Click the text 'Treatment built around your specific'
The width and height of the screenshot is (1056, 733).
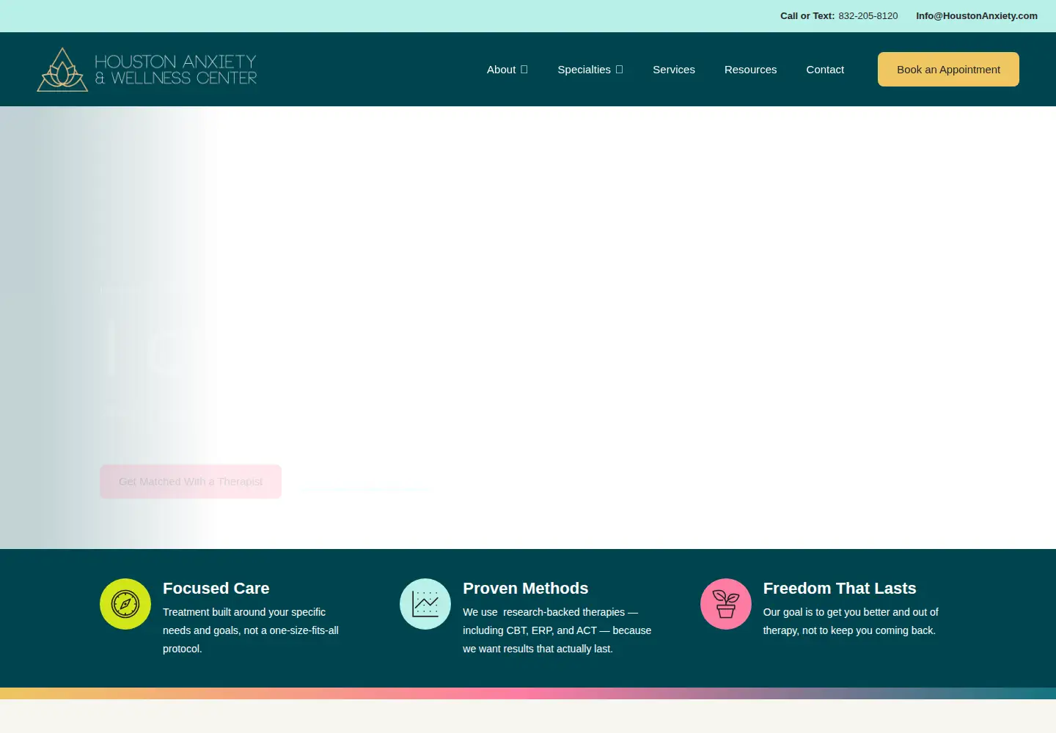244,612
